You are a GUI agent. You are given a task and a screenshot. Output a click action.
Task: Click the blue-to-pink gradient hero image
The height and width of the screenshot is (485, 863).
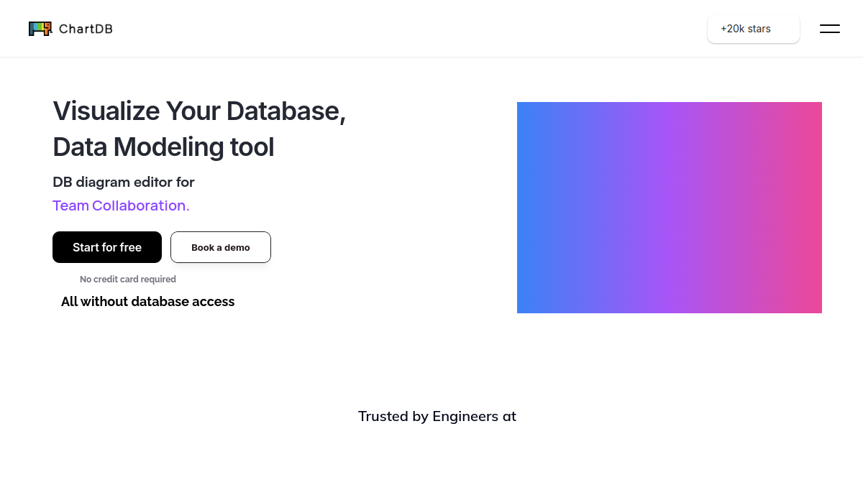pos(670,208)
